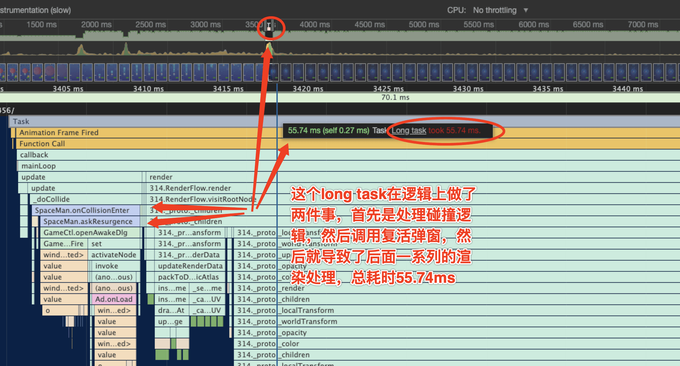Select the packToD...icAtlas entry
Viewport: 680px width, 366px height.
(x=188, y=277)
